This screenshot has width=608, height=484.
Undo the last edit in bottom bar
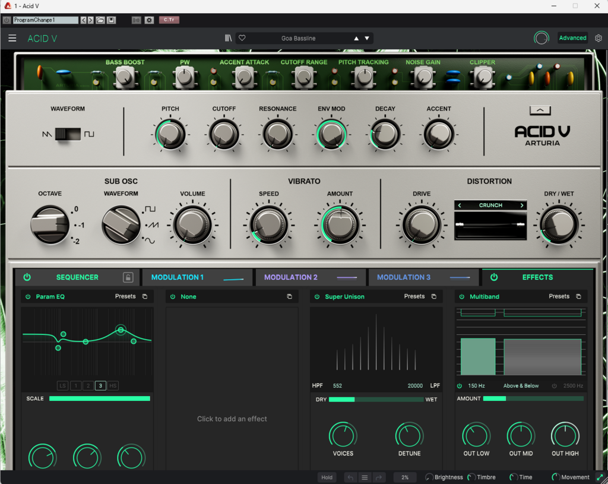coord(350,477)
